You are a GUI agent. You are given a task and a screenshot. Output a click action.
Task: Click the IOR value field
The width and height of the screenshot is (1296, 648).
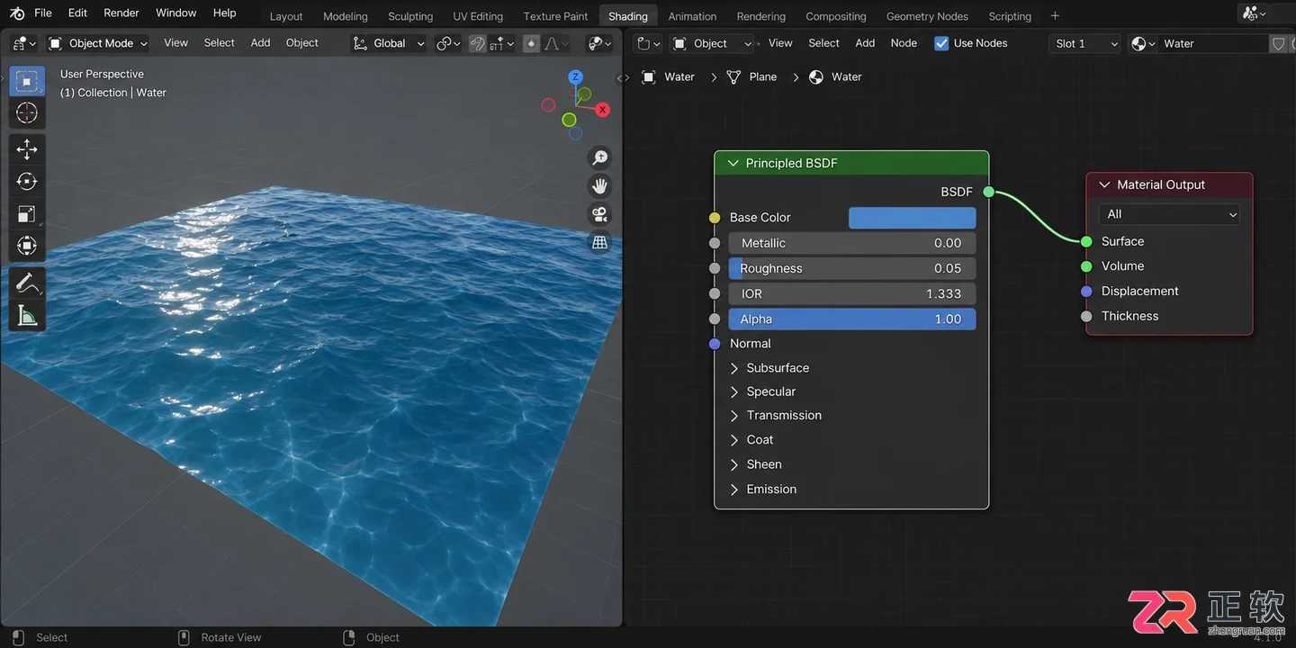click(x=852, y=293)
